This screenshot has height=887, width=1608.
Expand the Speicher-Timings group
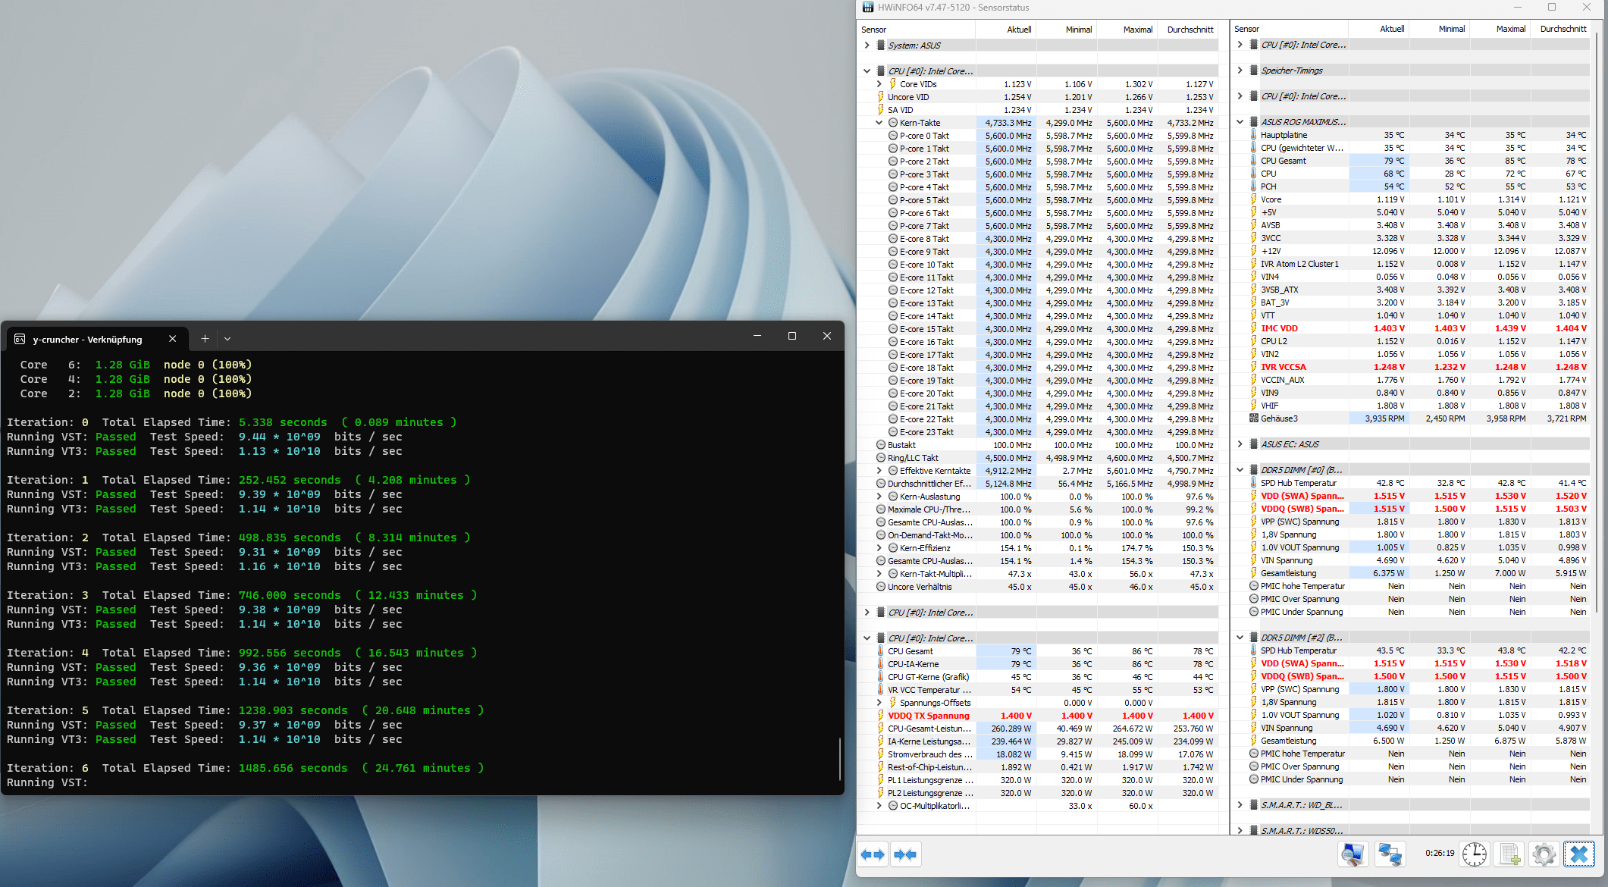click(x=1240, y=71)
